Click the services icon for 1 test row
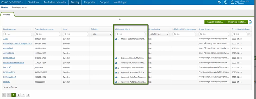The image size is (256, 99). 116,39
